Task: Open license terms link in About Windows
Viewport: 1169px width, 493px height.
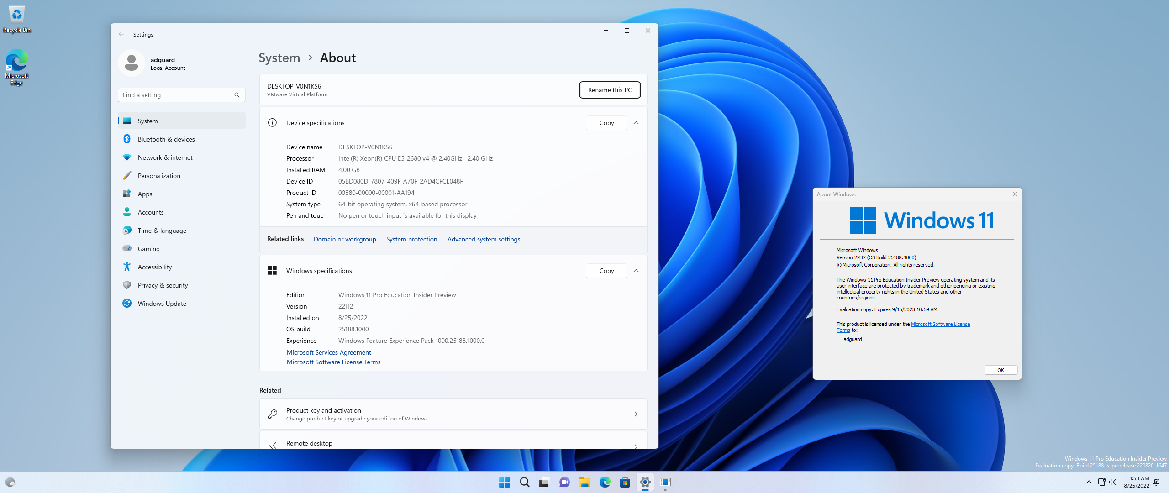Action: pyautogui.click(x=940, y=324)
